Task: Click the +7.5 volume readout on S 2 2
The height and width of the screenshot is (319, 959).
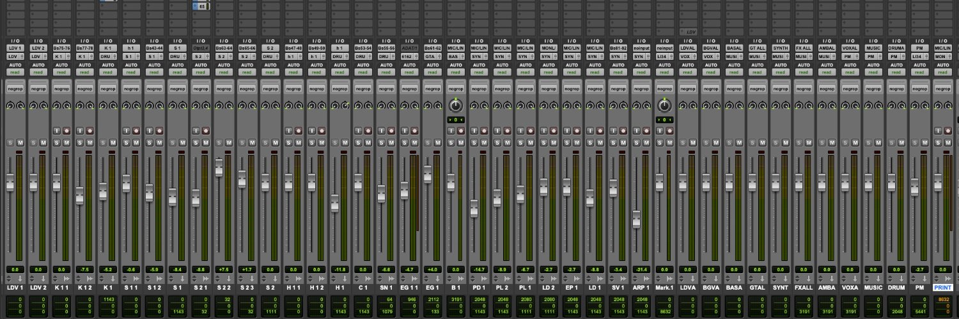Action: click(224, 269)
